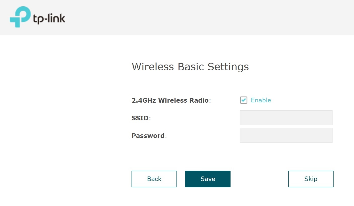Click the Wireless Basic Settings heading
This screenshot has height=206, width=354.
pos(190,67)
